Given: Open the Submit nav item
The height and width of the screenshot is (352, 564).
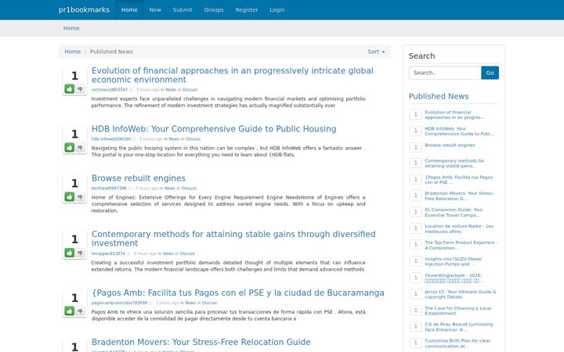Looking at the screenshot, I should coord(183,9).
